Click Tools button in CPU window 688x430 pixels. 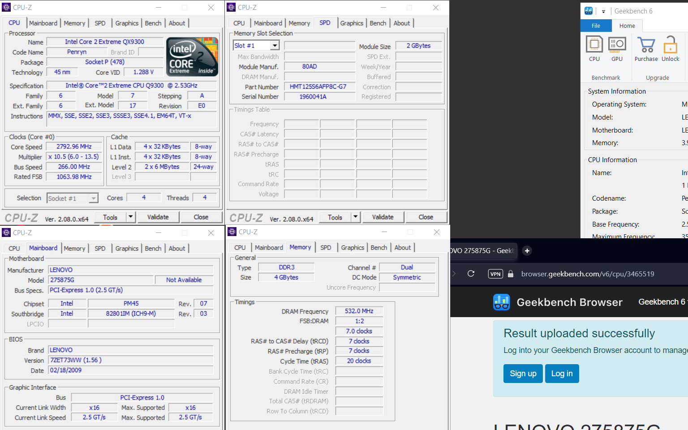coord(110,217)
